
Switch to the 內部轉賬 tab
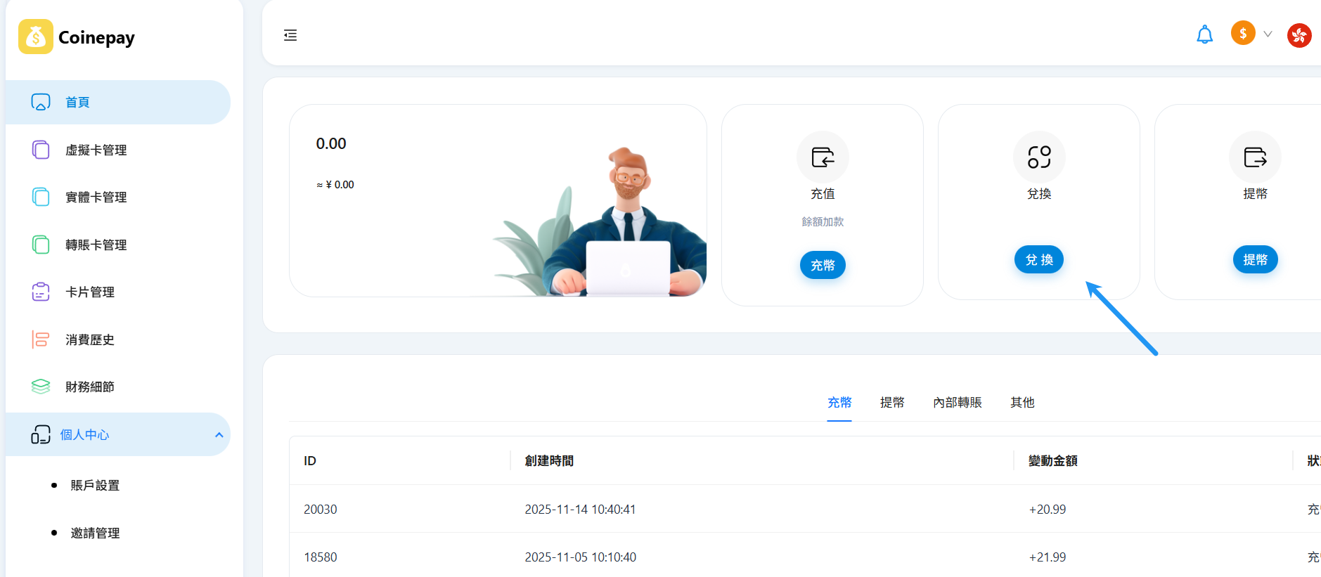pos(958,402)
